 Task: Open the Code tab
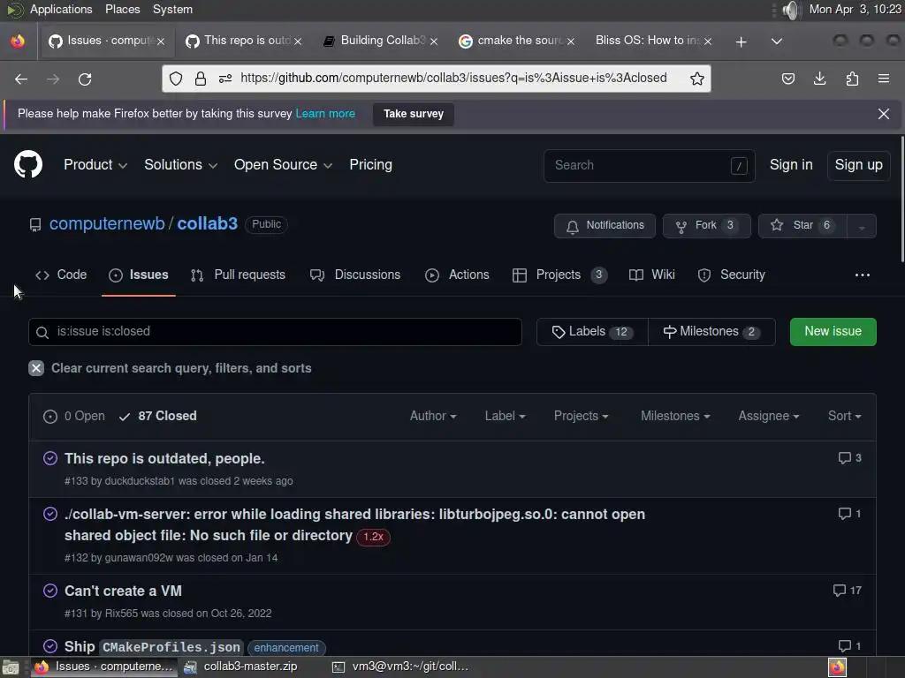click(x=61, y=275)
